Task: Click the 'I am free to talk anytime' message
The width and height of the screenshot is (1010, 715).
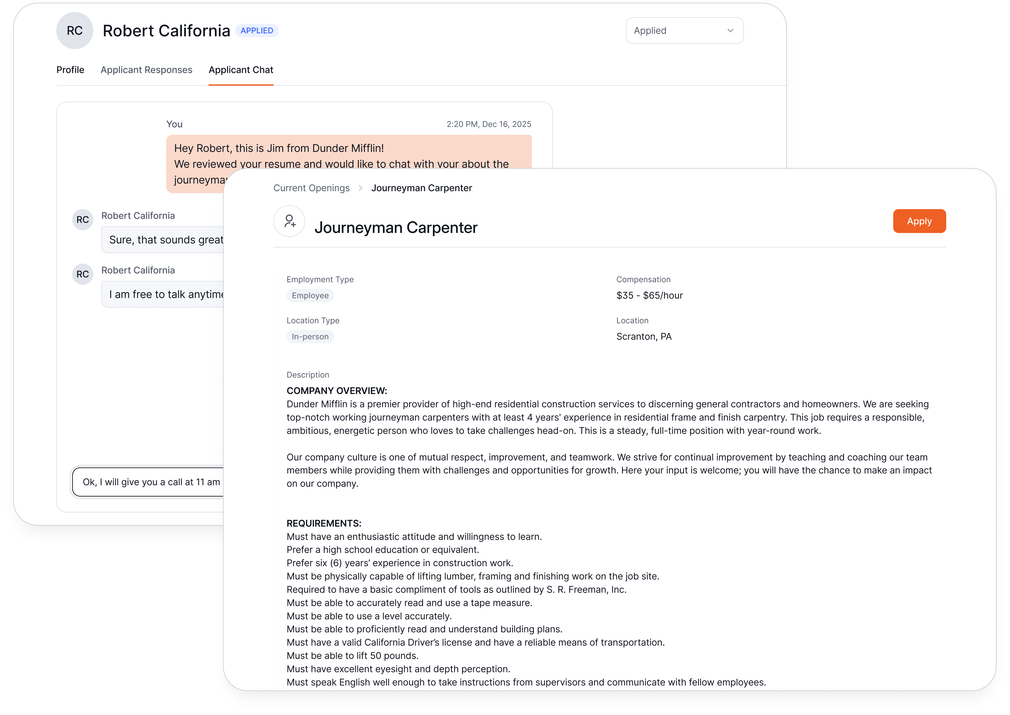Action: [x=163, y=294]
